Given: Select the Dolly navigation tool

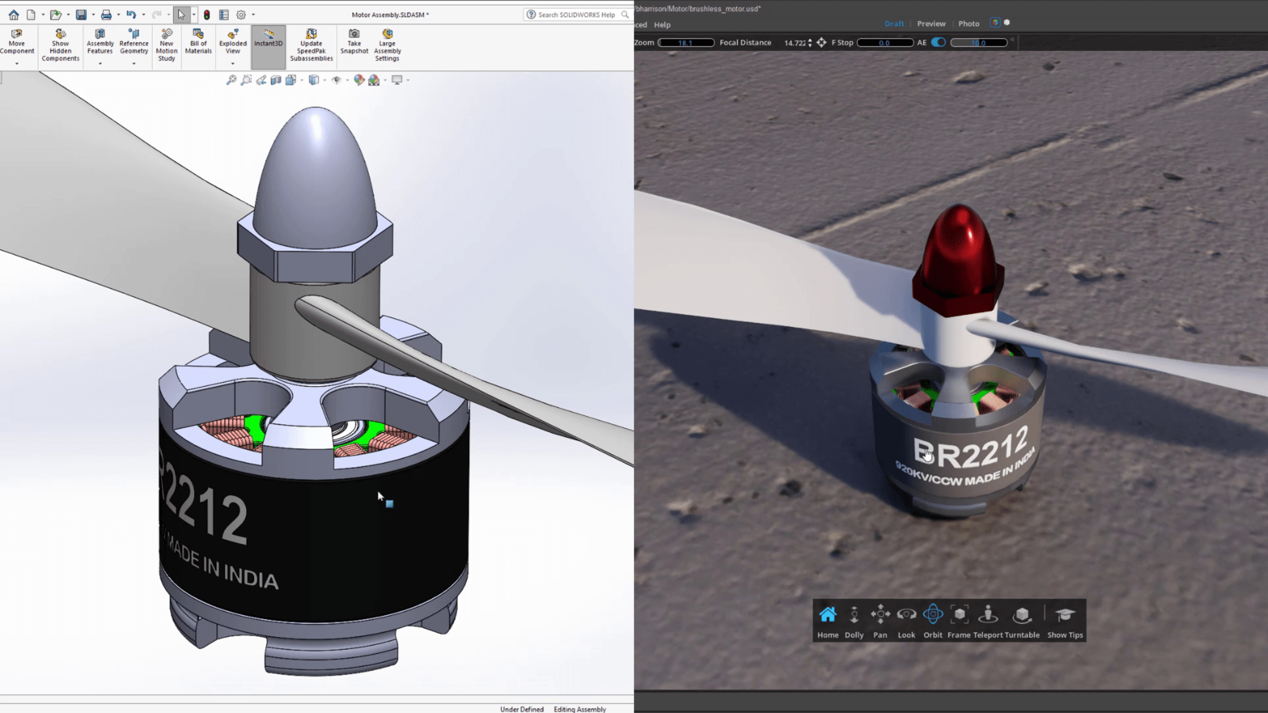Looking at the screenshot, I should tap(854, 615).
